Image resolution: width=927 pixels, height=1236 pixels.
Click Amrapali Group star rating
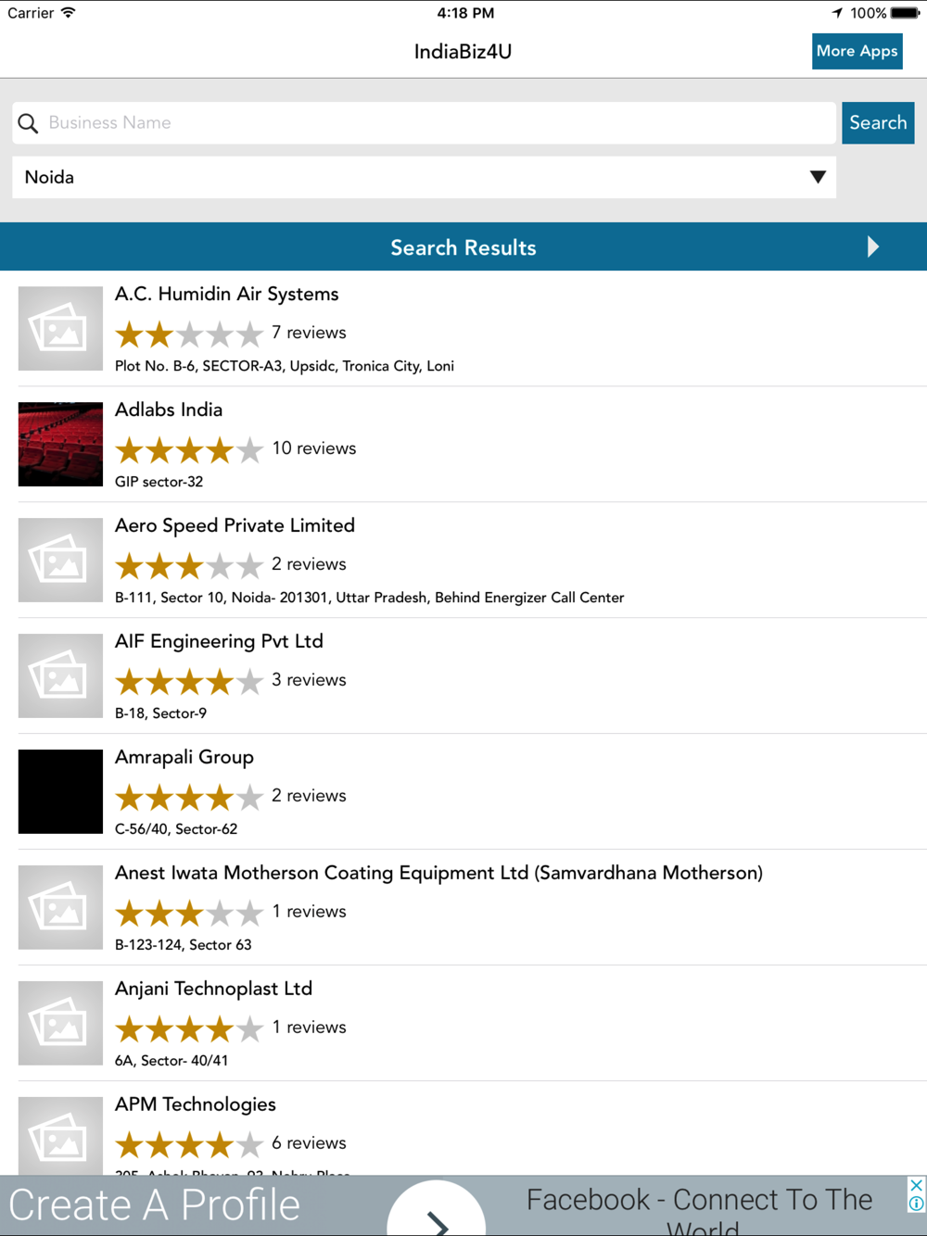(x=189, y=797)
